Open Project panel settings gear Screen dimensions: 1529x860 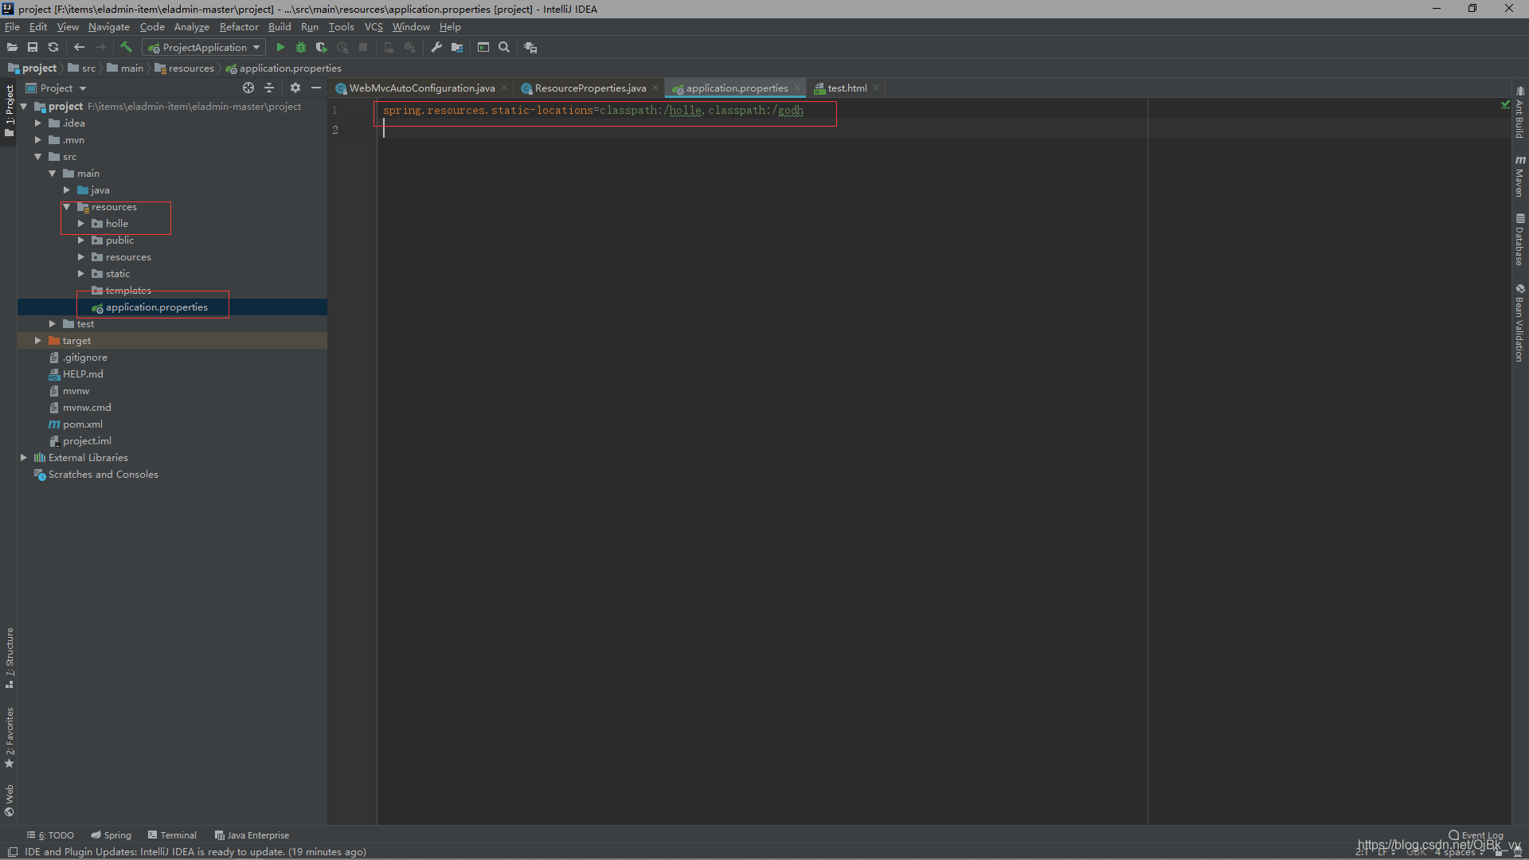pos(295,88)
